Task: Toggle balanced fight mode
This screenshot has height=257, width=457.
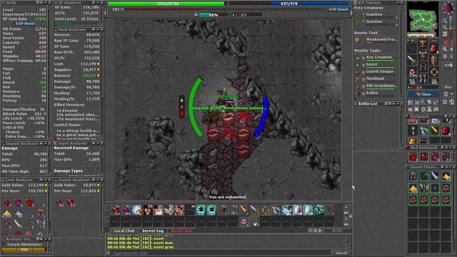Action: tap(445, 49)
